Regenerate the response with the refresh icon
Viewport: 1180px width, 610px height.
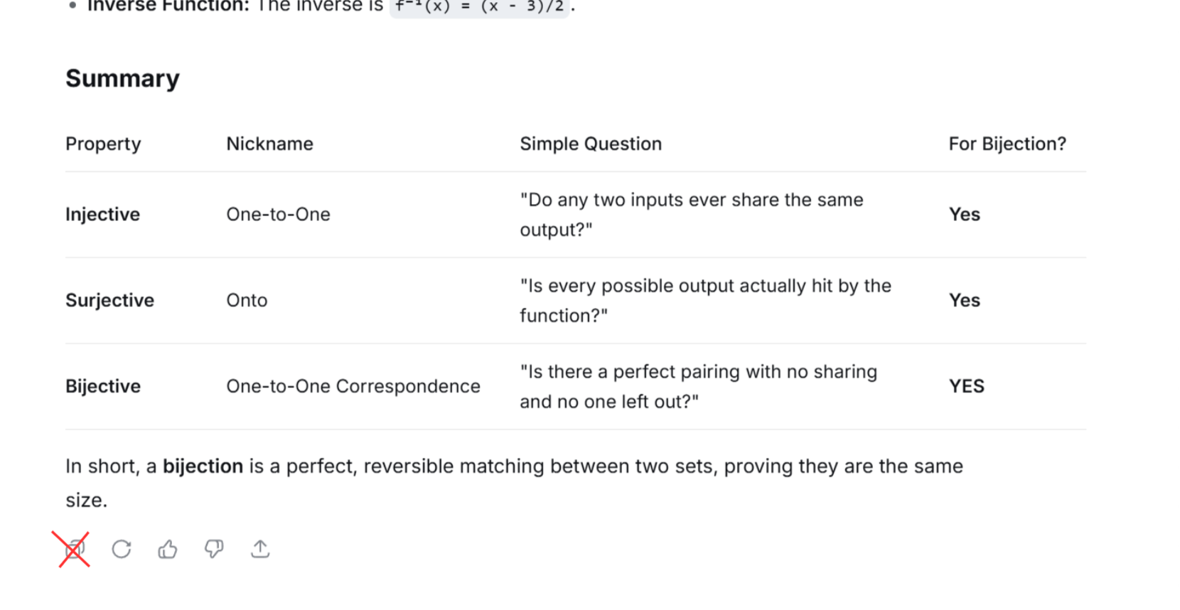click(122, 549)
